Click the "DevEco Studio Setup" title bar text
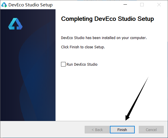Screen dimensions: 168x138 [x=31, y=5]
